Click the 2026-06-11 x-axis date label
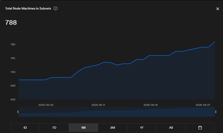This screenshot has height=133, width=223. click(98, 105)
